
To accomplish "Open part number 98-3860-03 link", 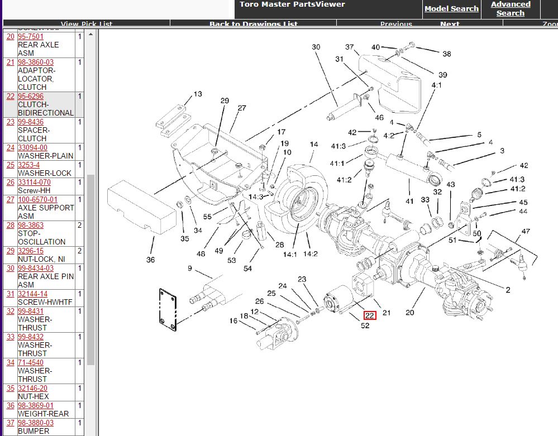I will (x=36, y=62).
